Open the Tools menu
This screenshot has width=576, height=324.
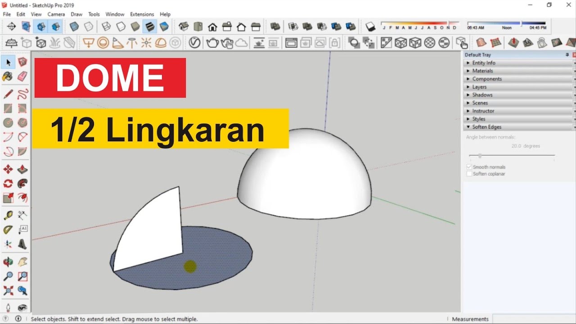94,14
